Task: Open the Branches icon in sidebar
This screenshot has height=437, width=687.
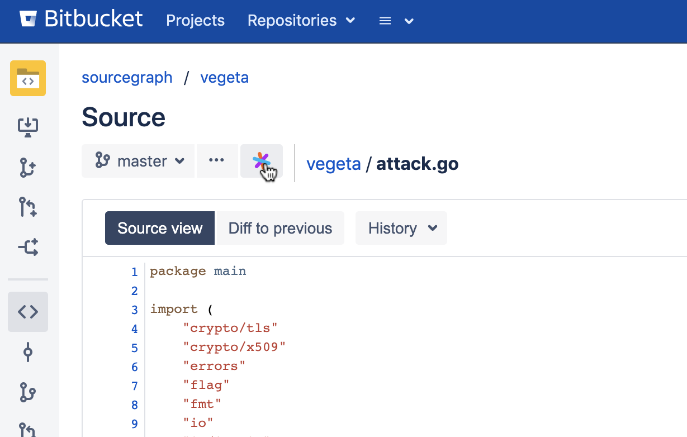Action: (28, 392)
